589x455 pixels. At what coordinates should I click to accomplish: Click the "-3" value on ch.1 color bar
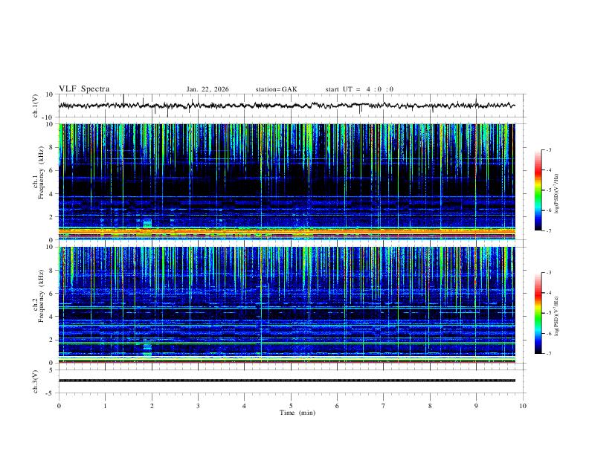pyautogui.click(x=549, y=150)
